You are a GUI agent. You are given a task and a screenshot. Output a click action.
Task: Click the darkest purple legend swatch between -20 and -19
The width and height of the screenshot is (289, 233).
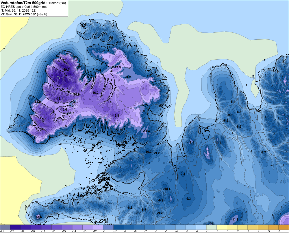click(16, 227)
